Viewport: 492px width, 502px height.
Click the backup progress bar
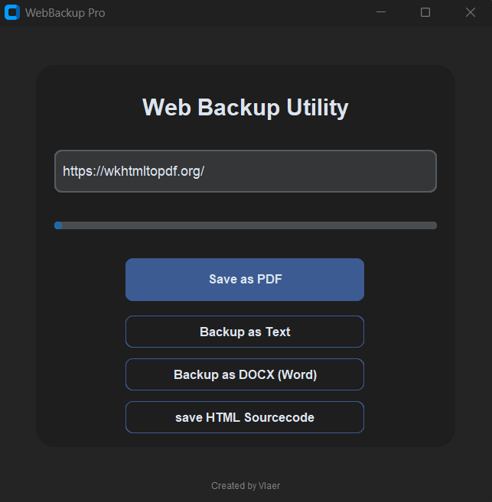tap(246, 225)
